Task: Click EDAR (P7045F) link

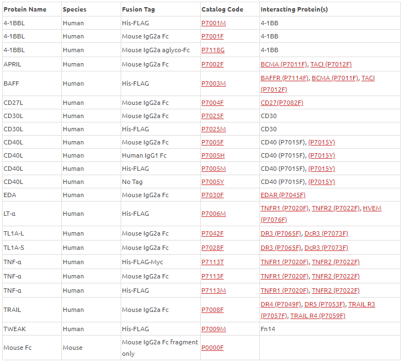Action: pos(283,195)
